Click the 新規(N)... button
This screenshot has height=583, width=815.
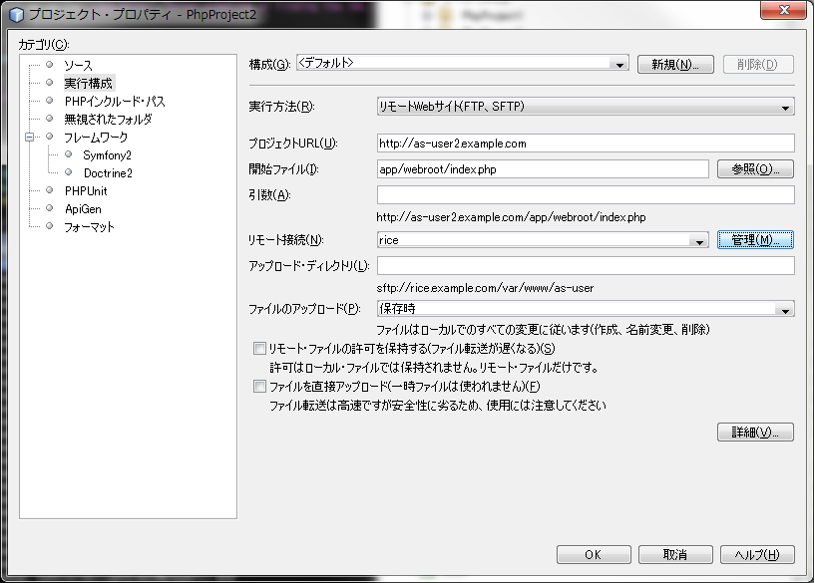(x=675, y=65)
